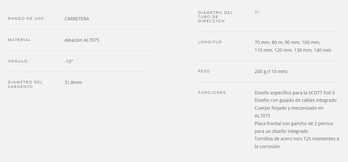Select the Aleación AL7075 value
The width and height of the screenshot is (348, 162).
click(82, 40)
